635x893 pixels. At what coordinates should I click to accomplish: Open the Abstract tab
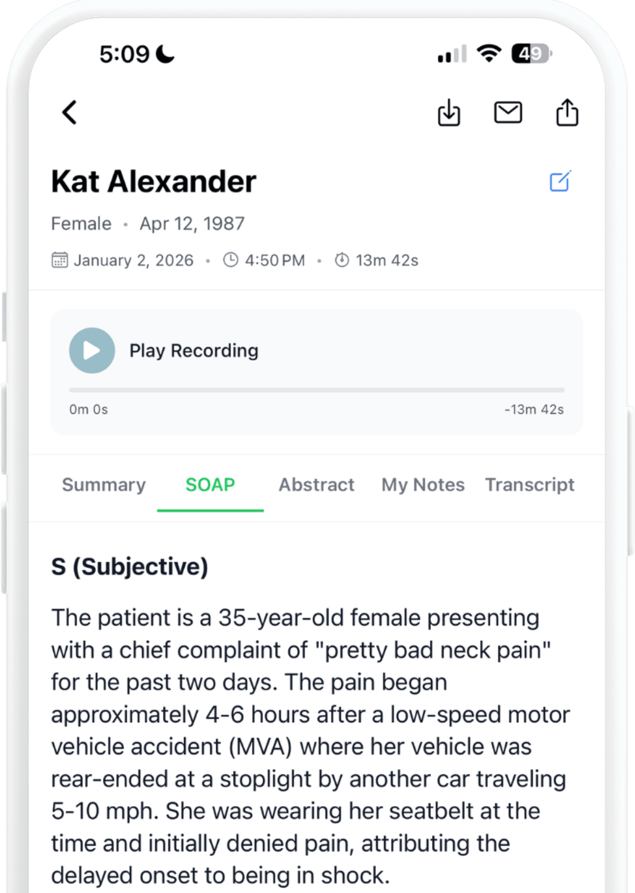(x=317, y=484)
